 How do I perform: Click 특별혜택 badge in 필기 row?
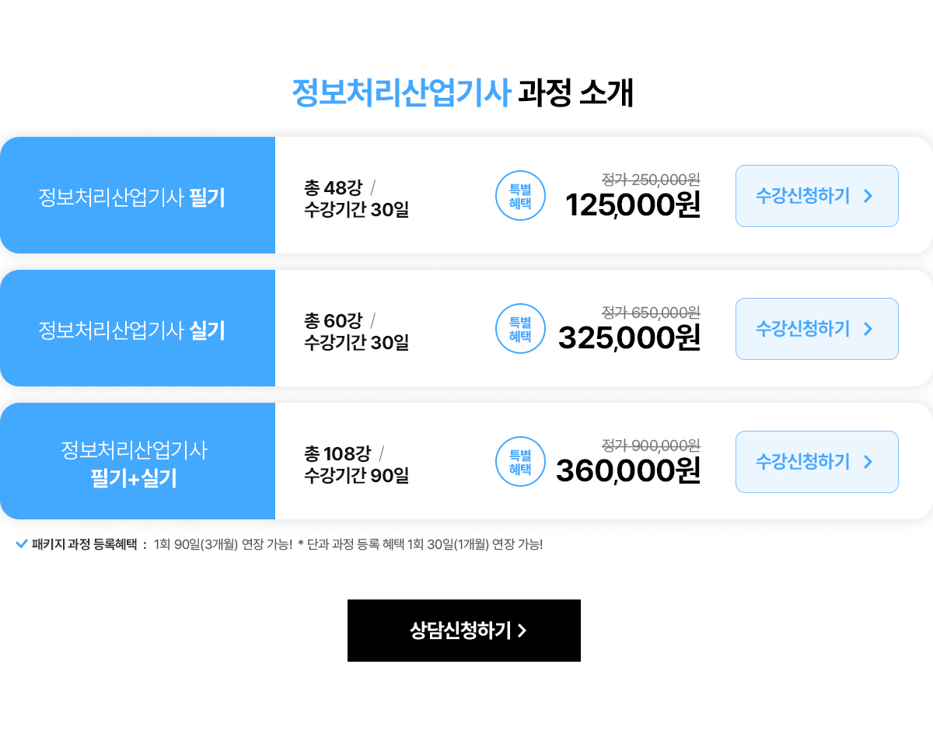tap(520, 196)
